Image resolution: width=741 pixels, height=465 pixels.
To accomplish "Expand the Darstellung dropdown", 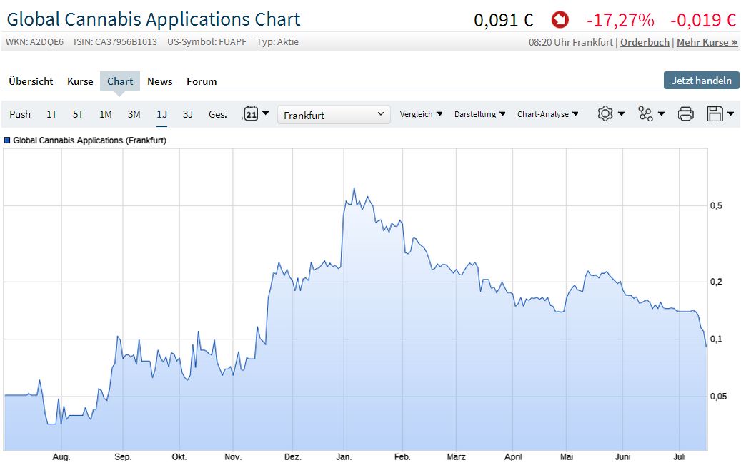I will [479, 114].
